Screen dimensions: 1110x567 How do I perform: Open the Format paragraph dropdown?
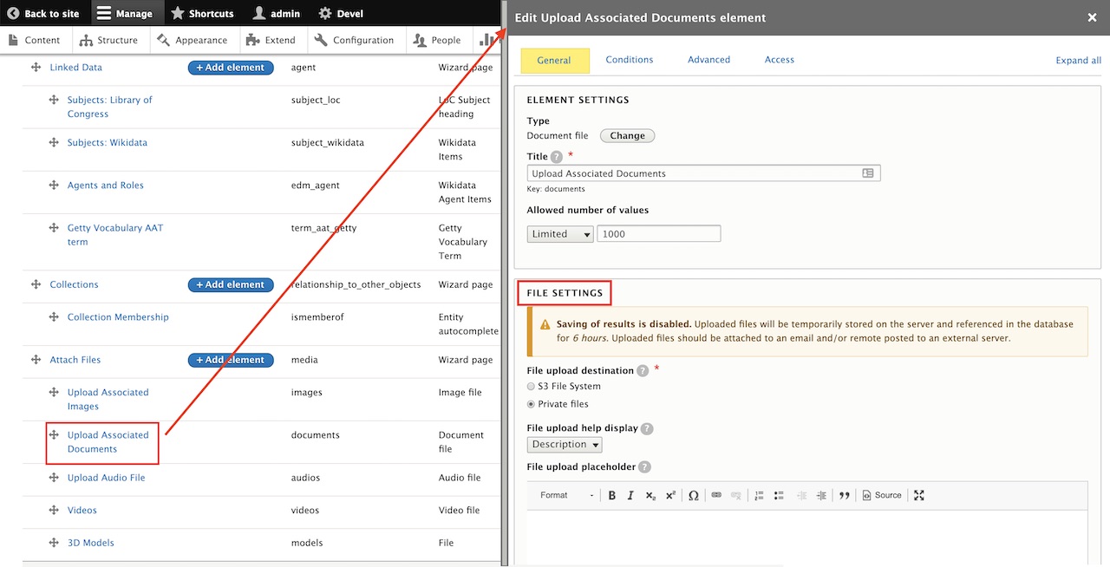pos(567,495)
